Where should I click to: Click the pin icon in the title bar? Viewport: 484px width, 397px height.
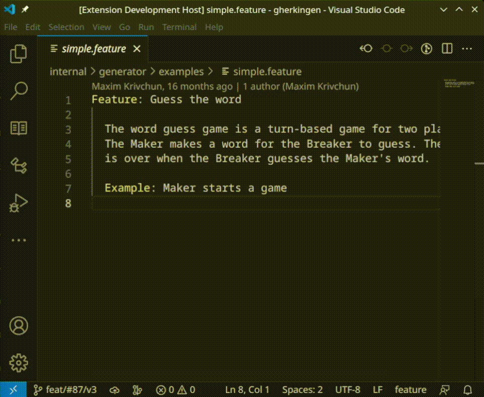25,10
